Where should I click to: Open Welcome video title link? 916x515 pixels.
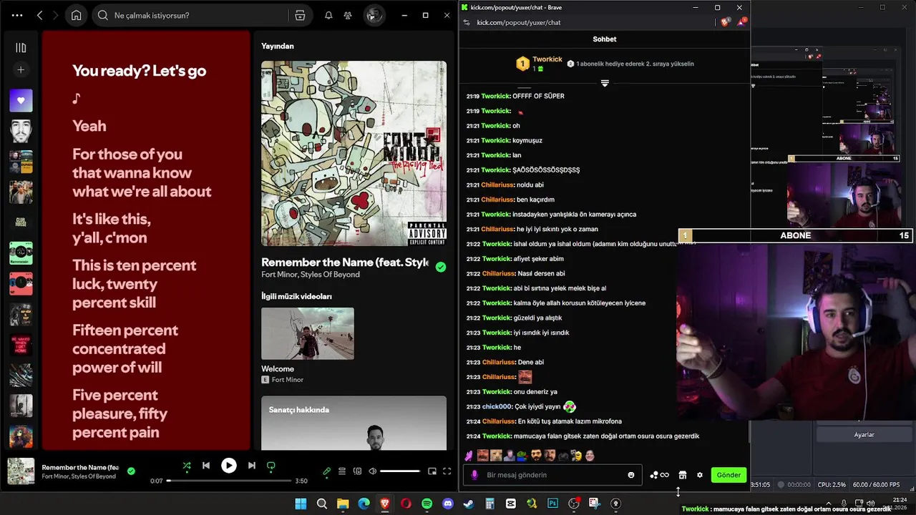pos(278,369)
